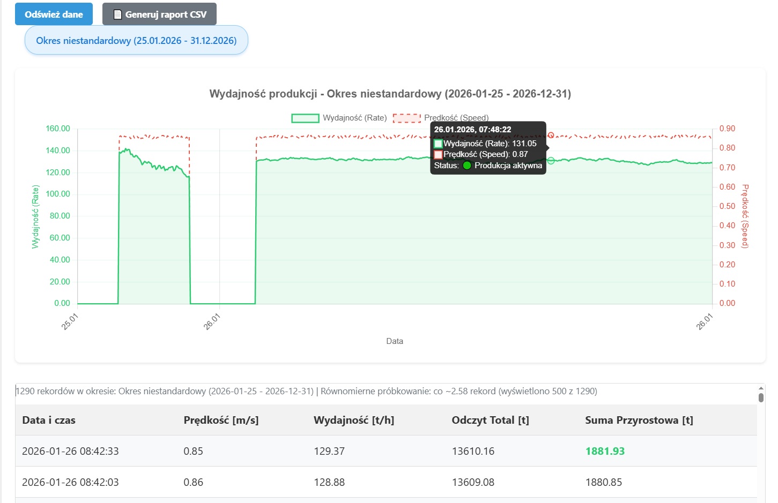Screen dimensions: 778x503
Task: Click the document icon in the CSV report button
Action: pyautogui.click(x=118, y=14)
